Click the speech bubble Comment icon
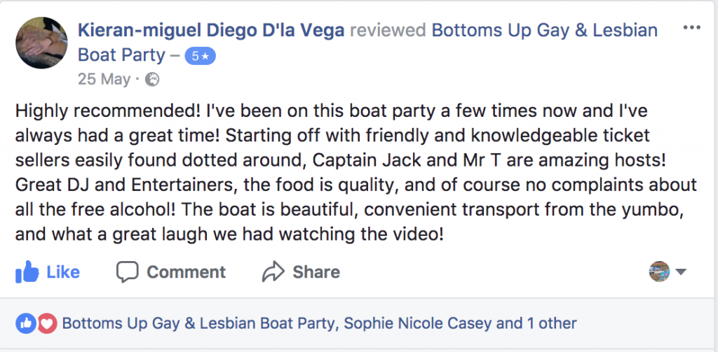The height and width of the screenshot is (352, 718). [x=128, y=272]
